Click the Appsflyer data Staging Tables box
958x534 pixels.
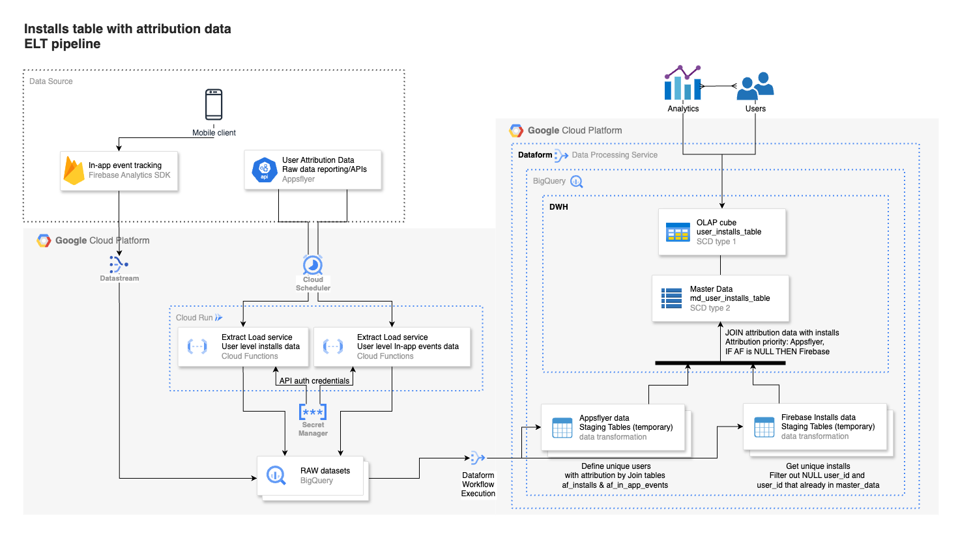(613, 427)
